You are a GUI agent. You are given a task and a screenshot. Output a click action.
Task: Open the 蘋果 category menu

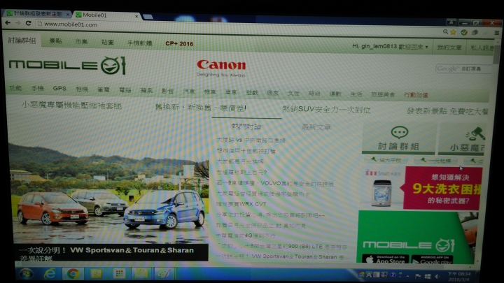pos(146,90)
